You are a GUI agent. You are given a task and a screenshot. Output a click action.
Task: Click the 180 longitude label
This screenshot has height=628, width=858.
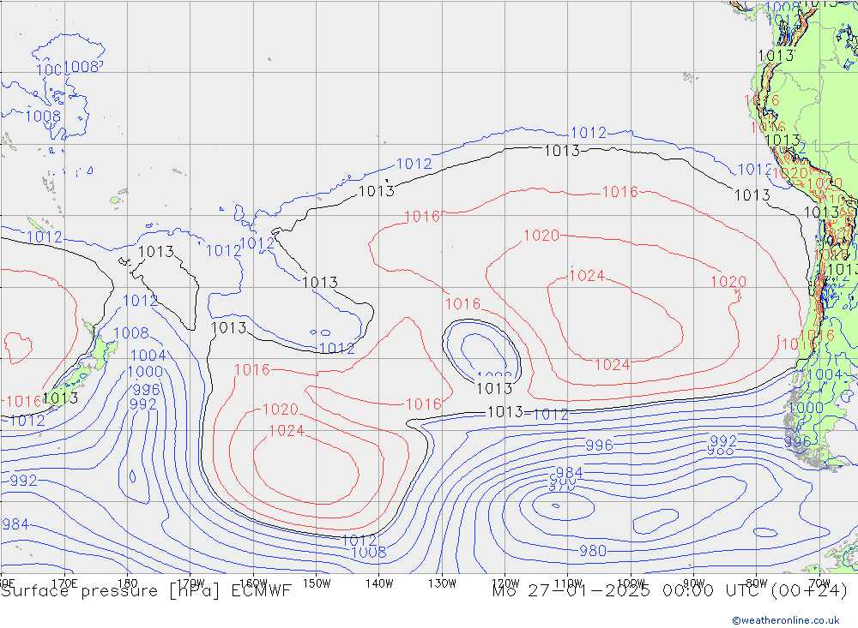(x=128, y=583)
